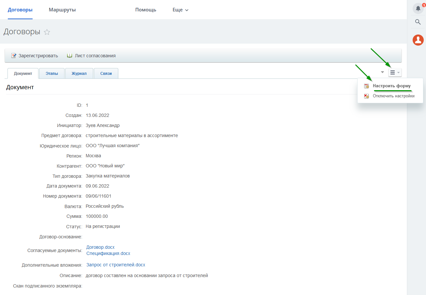Switch to the Журнал tab
Viewport: 426px width, 295px height.
coord(79,74)
